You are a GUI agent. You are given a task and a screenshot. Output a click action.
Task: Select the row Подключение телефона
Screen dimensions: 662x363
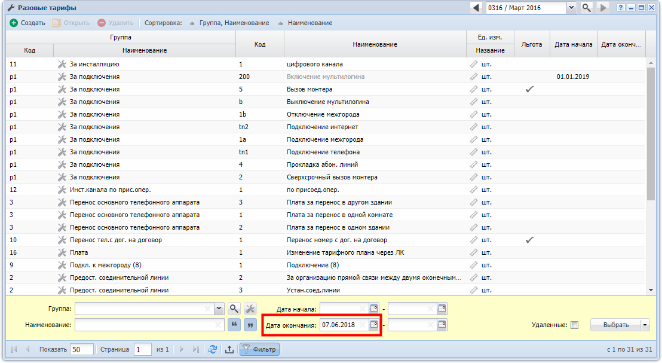point(326,152)
